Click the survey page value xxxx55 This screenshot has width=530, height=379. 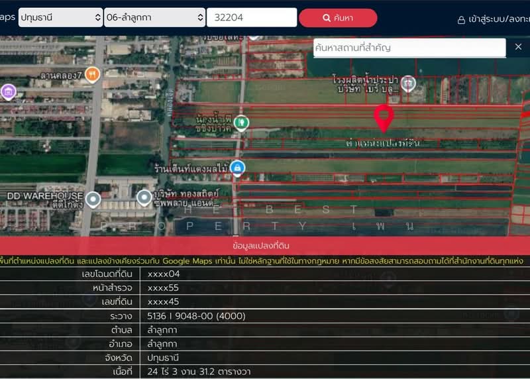coord(163,288)
